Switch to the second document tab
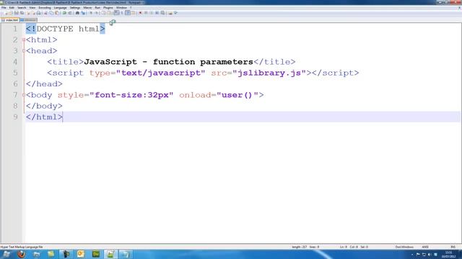The height and width of the screenshot is (259, 462). (29, 20)
